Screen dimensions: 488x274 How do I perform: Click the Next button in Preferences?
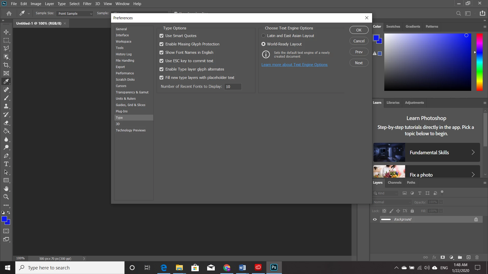tap(359, 63)
